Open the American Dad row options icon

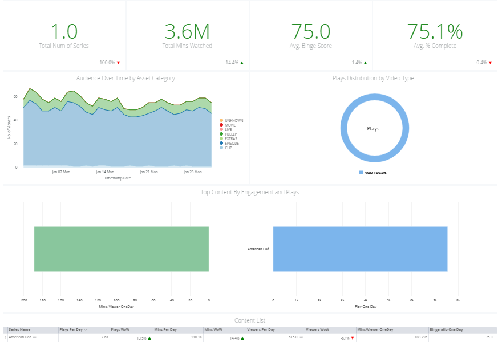click(35, 337)
